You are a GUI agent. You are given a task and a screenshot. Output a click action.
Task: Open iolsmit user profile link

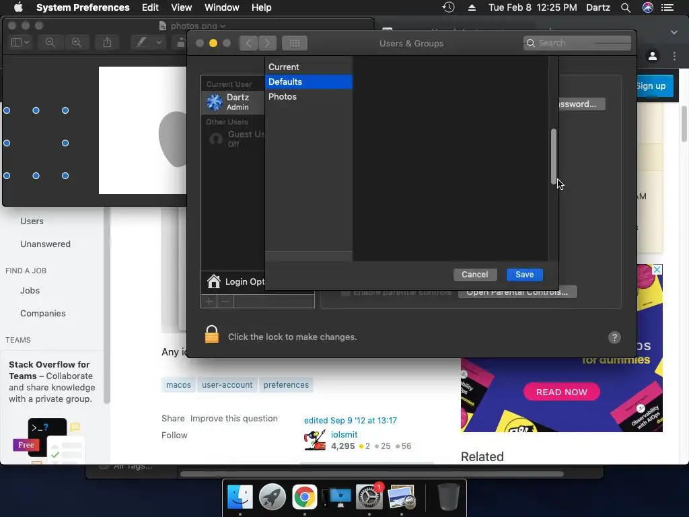point(344,434)
